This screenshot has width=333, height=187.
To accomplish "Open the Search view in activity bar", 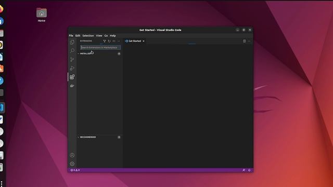I will click(x=72, y=51).
